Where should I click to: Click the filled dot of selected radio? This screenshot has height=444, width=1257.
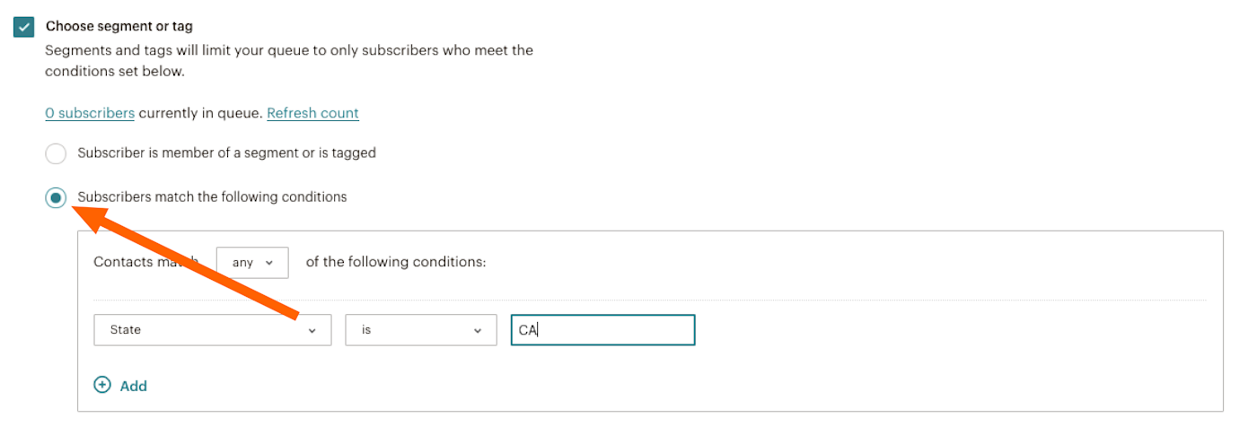(56, 197)
